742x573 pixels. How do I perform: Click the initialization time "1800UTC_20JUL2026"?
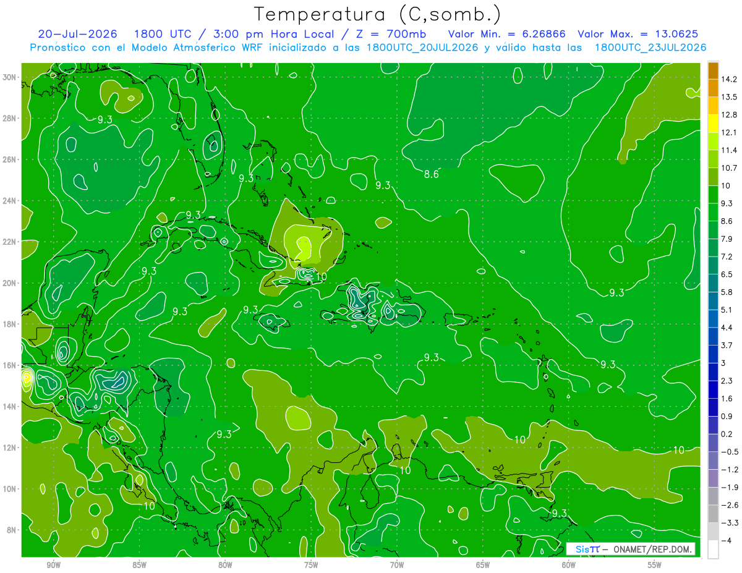click(422, 48)
